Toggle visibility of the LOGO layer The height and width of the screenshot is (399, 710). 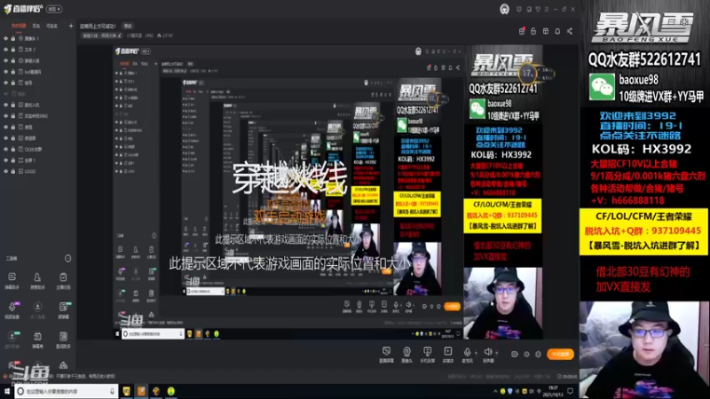[x=5, y=171]
